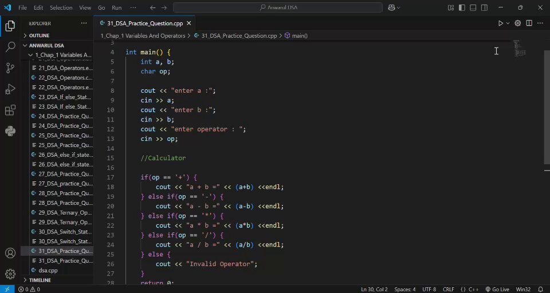Open the gear icon in editor toolbar
This screenshot has width=550, height=293.
coord(518,23)
